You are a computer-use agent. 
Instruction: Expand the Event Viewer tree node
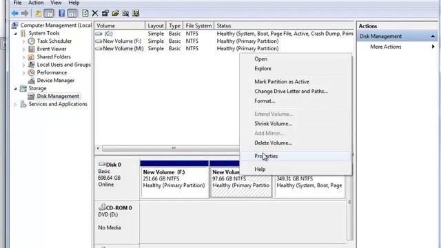pyautogui.click(x=24, y=49)
